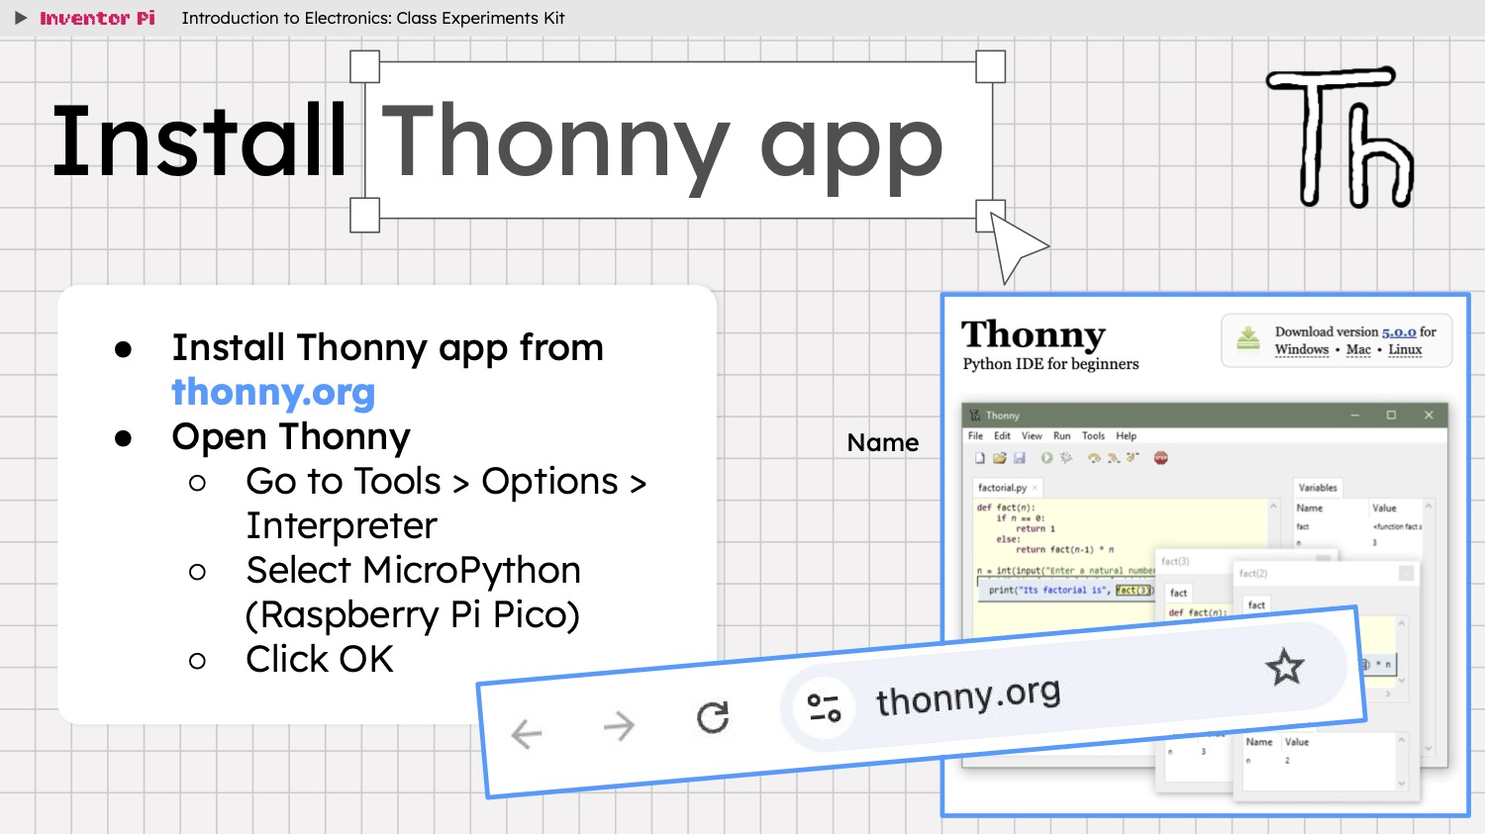Open the View menu in Thonny

[1032, 436]
